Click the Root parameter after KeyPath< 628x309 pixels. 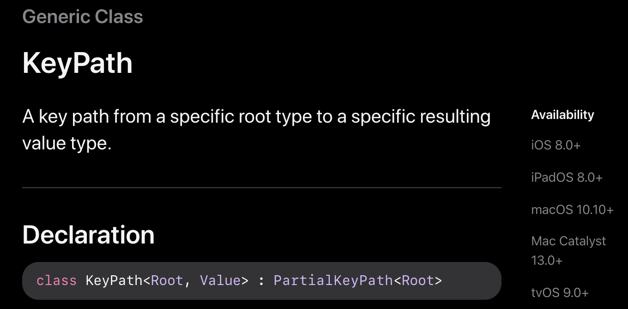167,280
